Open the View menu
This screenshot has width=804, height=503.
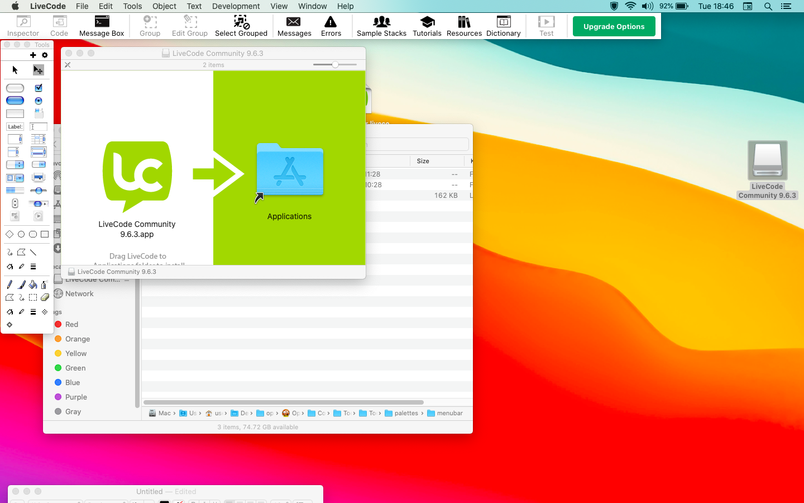pyautogui.click(x=279, y=6)
